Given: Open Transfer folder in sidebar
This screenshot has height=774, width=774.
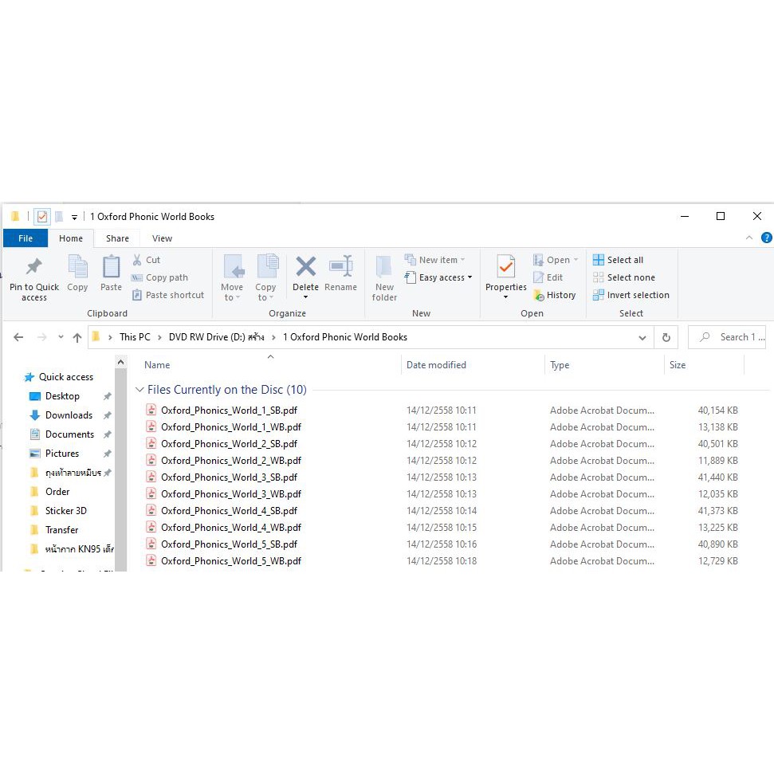Looking at the screenshot, I should pyautogui.click(x=53, y=530).
